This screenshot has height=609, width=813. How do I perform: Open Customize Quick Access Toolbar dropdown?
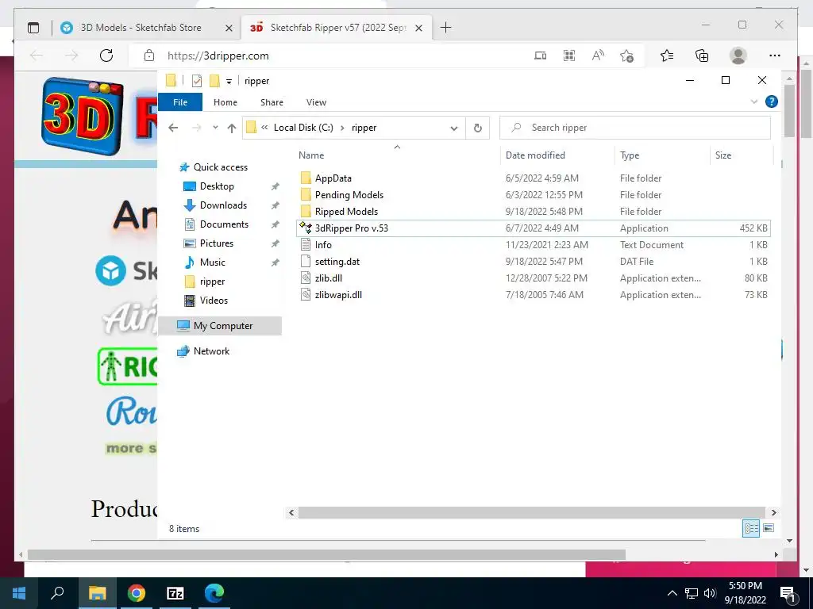[229, 82]
